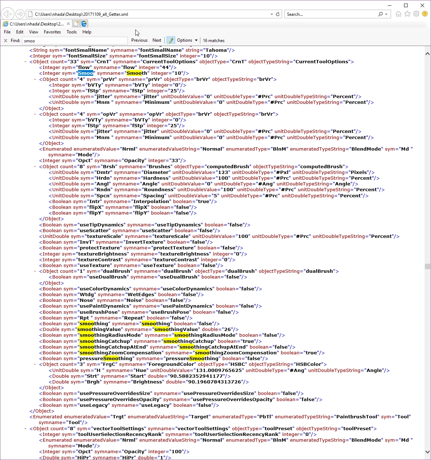
Task: Click the "pressureSmoothing" sym text
Action: pyautogui.click(x=106, y=359)
